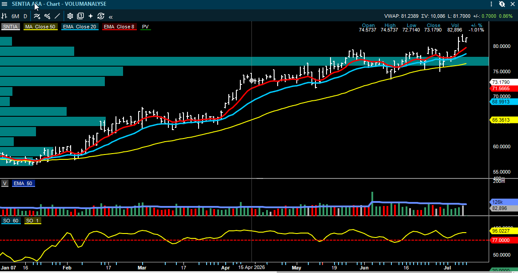Click the Open value 74.5737
Image resolution: width=518 pixels, height=273 pixels.
(x=367, y=30)
